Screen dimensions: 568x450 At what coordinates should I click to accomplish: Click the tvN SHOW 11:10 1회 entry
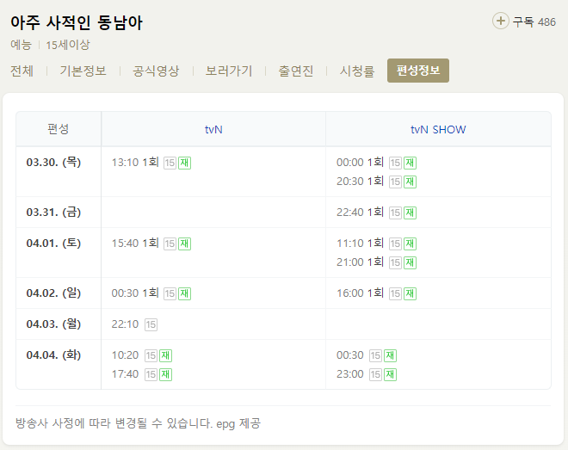coord(376,243)
